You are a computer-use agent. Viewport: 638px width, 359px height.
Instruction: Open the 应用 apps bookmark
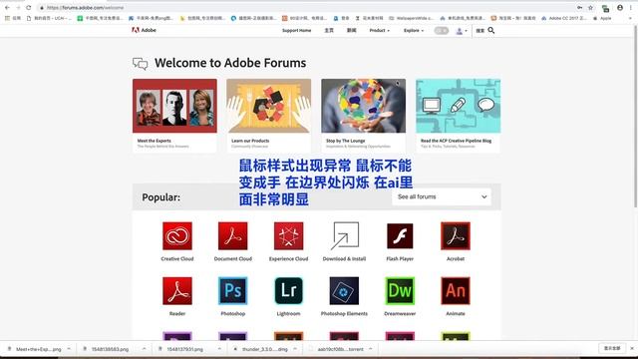coord(13,18)
